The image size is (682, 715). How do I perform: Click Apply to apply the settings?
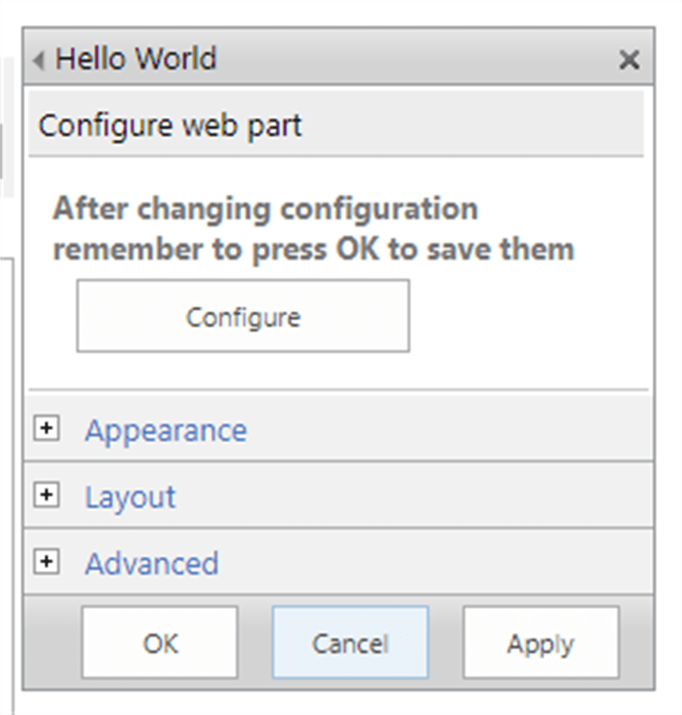click(540, 642)
